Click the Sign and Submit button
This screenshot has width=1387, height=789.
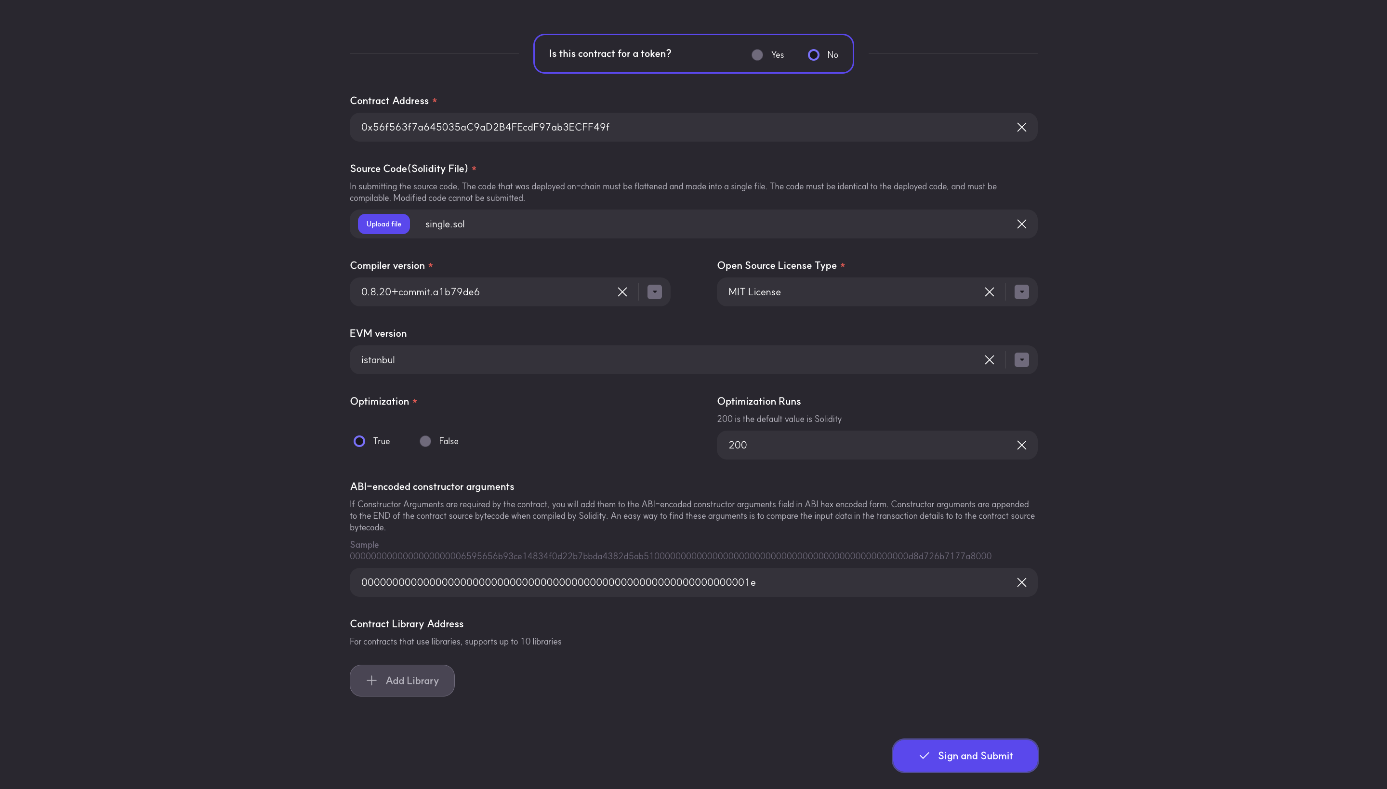(965, 755)
